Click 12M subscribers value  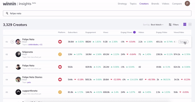pos(70,54)
